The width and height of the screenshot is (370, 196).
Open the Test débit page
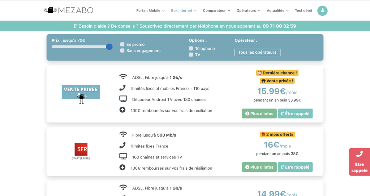(x=304, y=11)
